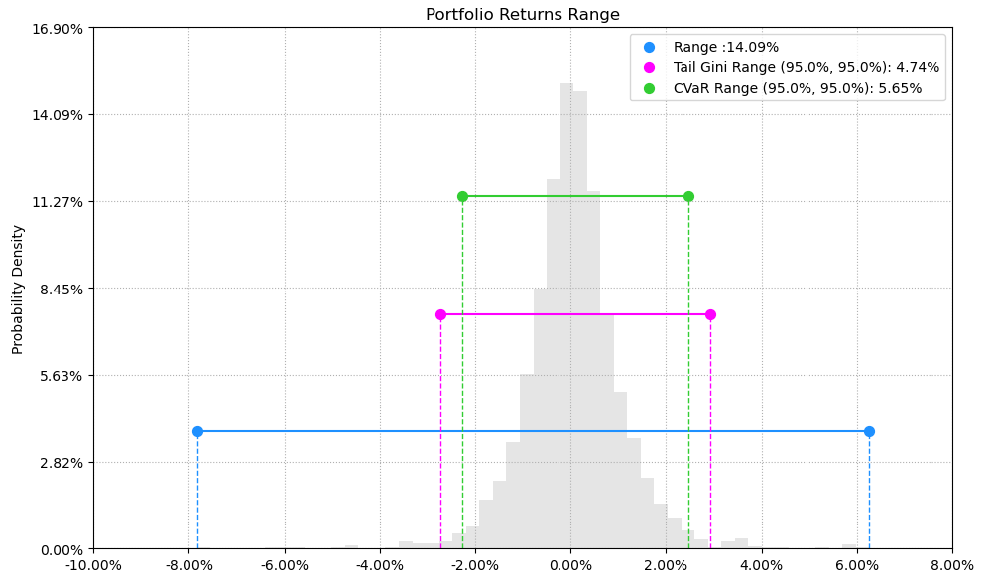The image size is (993, 581).
Task: Click the magenta Tail Gini legend marker
Action: coord(649,67)
